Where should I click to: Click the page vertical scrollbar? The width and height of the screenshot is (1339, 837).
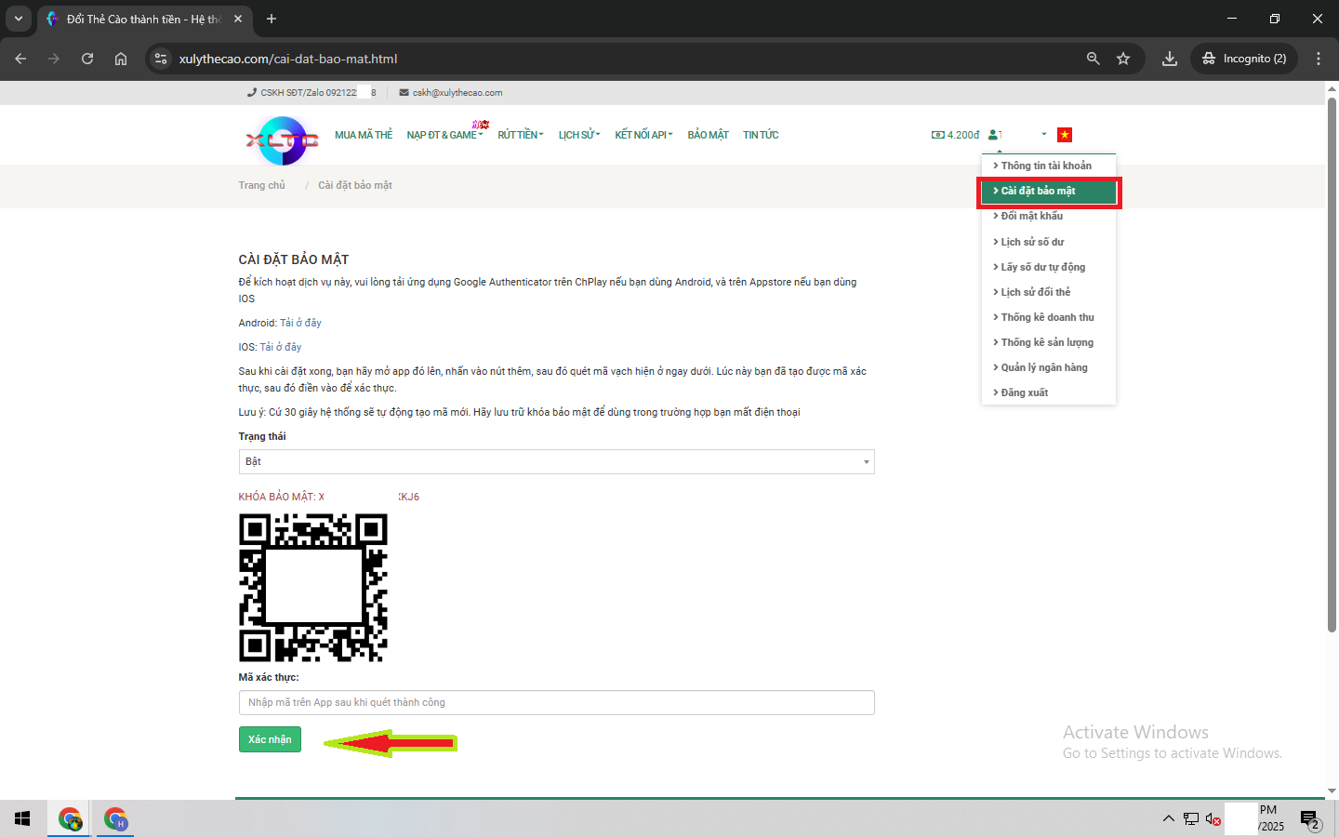click(1332, 363)
